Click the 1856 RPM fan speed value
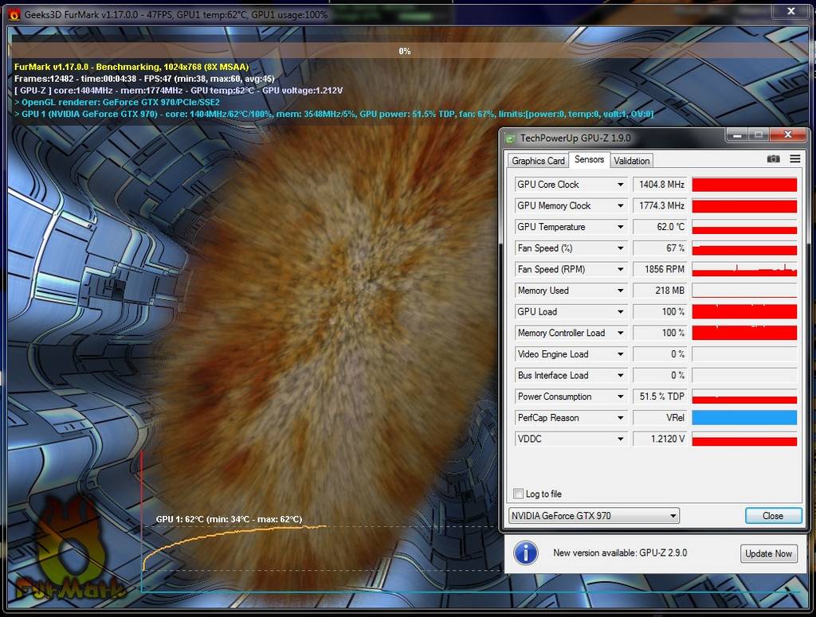The height and width of the screenshot is (617, 816). [660, 269]
